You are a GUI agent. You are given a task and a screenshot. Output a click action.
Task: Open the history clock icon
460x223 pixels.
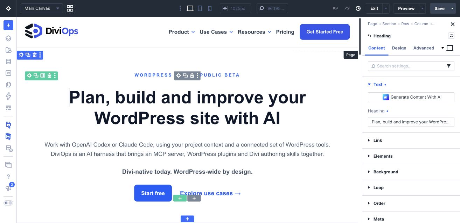358,8
